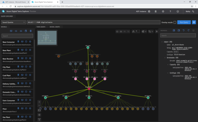This screenshot has width=198, height=122.
Task: Switch to the MODEL GRAPH tab
Action: coord(55,27)
